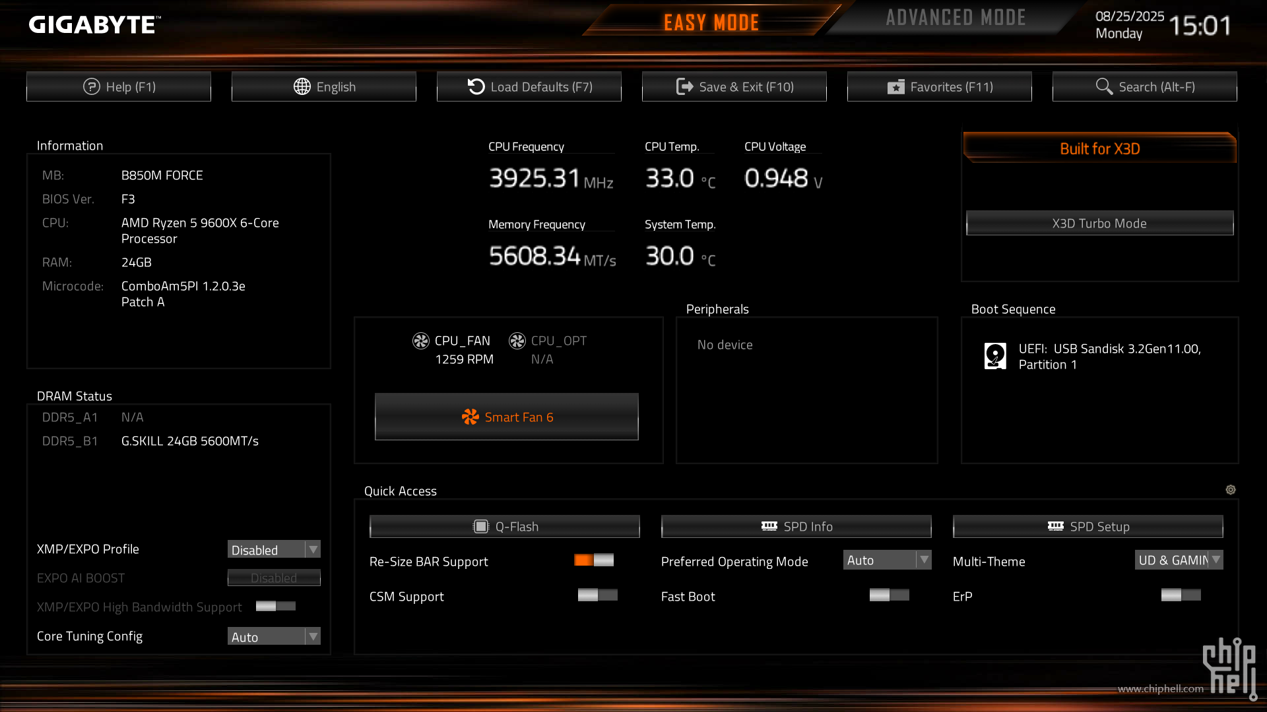Open the Quick Access settings gear
This screenshot has width=1267, height=712.
[x=1230, y=490]
